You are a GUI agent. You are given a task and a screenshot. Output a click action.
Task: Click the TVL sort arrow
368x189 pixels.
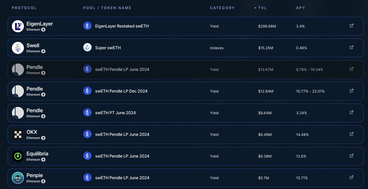point(255,8)
